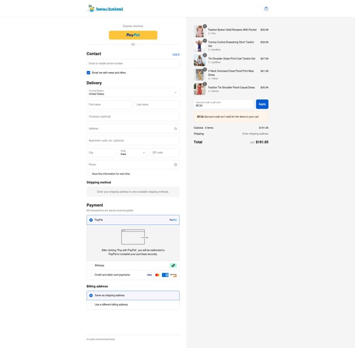Click the Total $191.95 amount
The image size is (355, 348).
point(262,142)
